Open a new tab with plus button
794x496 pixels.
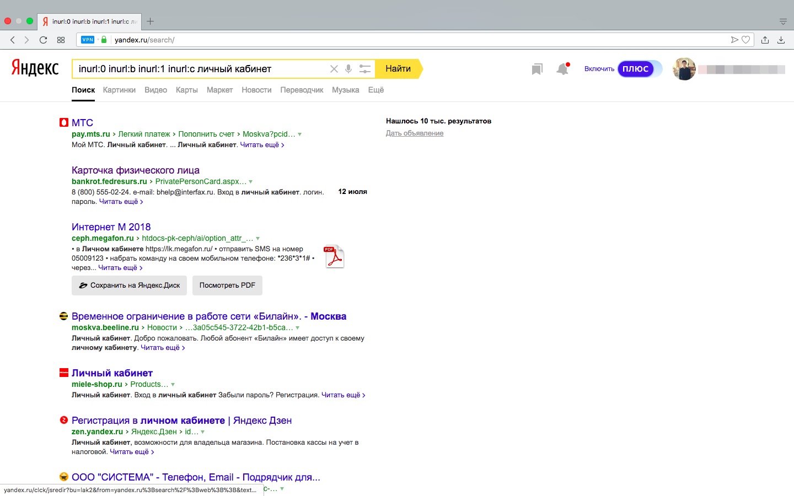point(150,21)
